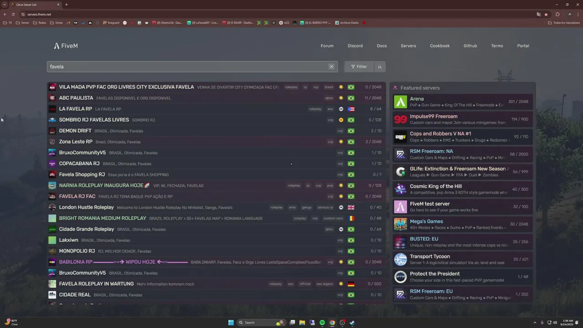Click the BUSTED: EU server icon
Viewport: 583px width, 328px height.
[400, 242]
